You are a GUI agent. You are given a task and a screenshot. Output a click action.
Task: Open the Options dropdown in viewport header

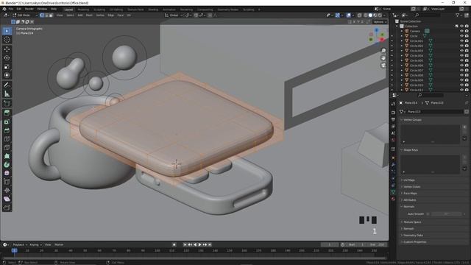click(380, 21)
